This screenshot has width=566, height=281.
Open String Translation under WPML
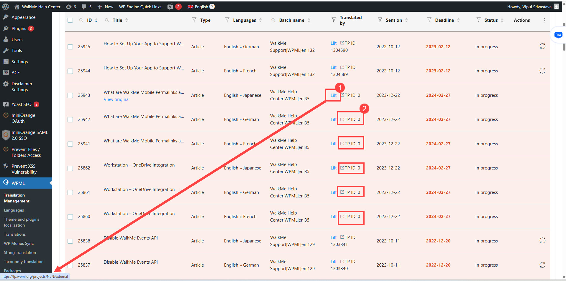(x=20, y=252)
